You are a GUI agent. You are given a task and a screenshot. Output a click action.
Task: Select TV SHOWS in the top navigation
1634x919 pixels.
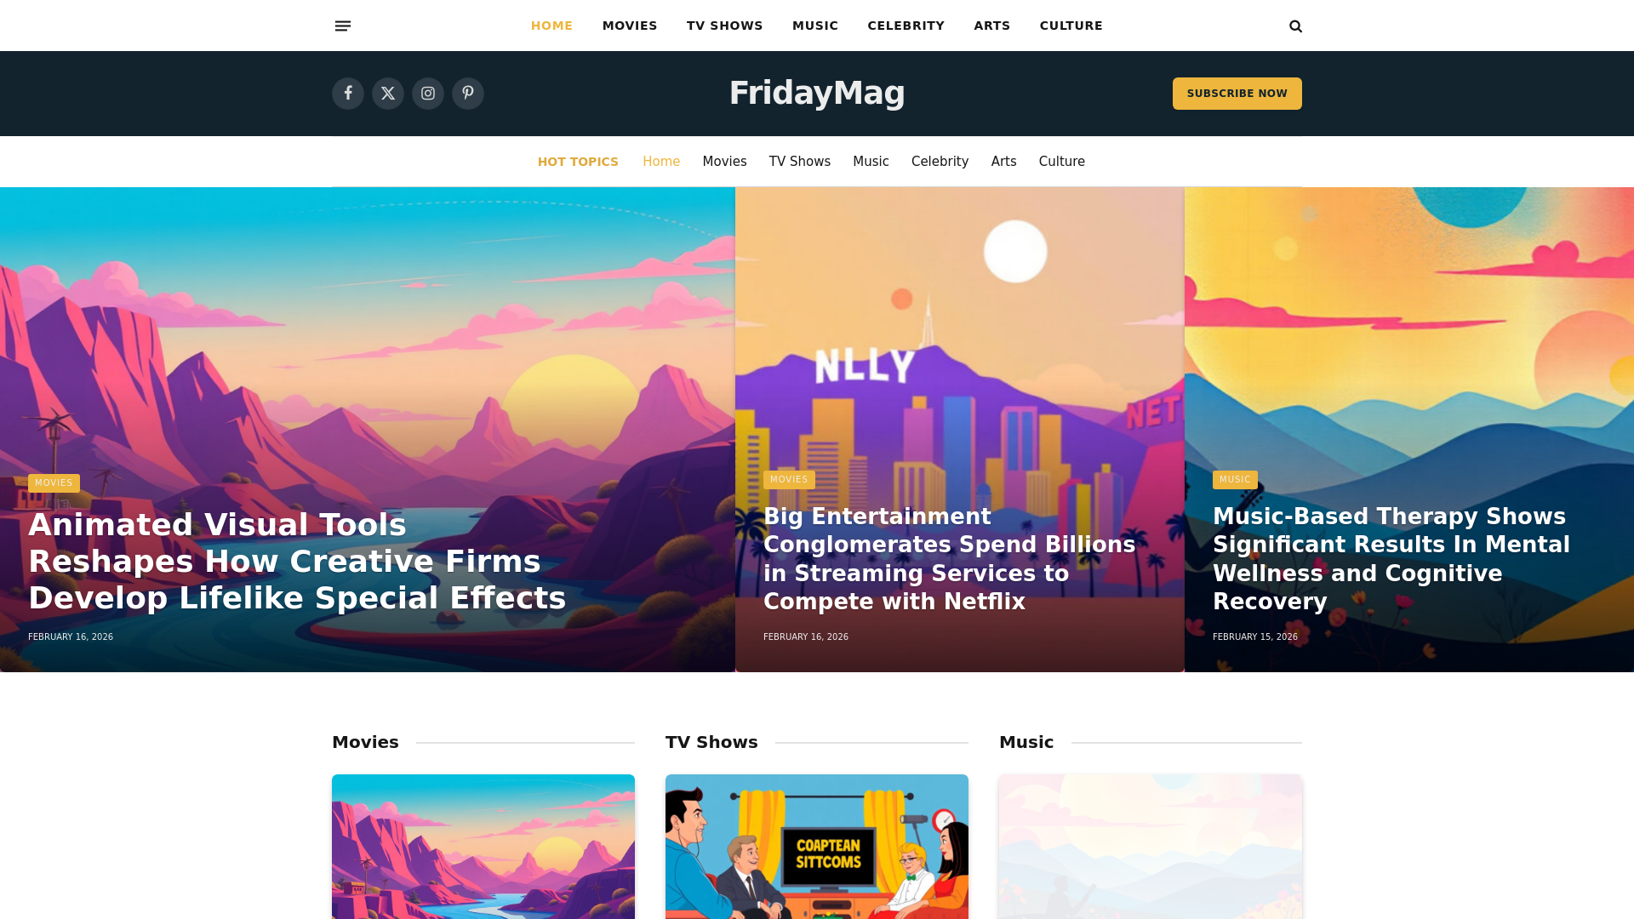point(725,26)
